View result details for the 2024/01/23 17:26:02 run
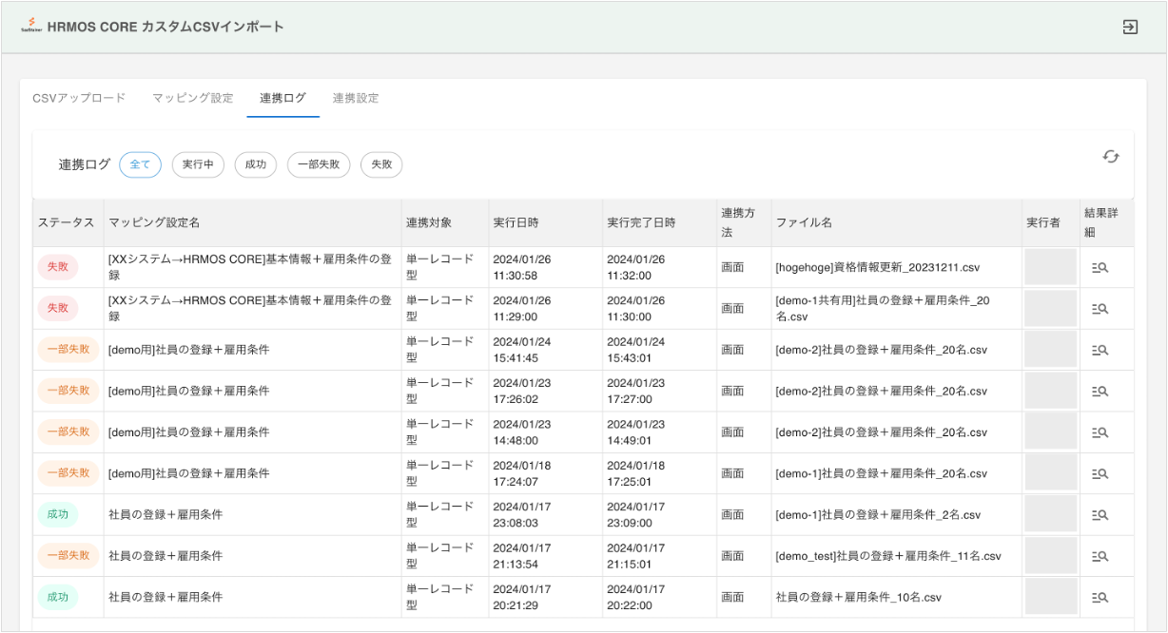Image resolution: width=1168 pixels, height=633 pixels. (x=1100, y=391)
